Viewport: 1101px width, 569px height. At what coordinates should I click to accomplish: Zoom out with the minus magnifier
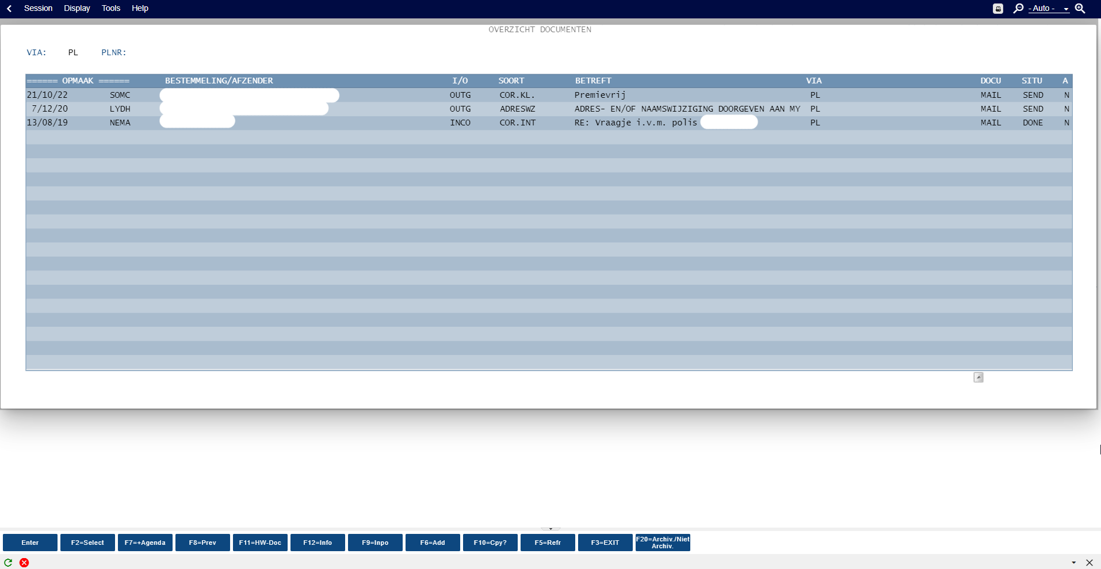1018,8
